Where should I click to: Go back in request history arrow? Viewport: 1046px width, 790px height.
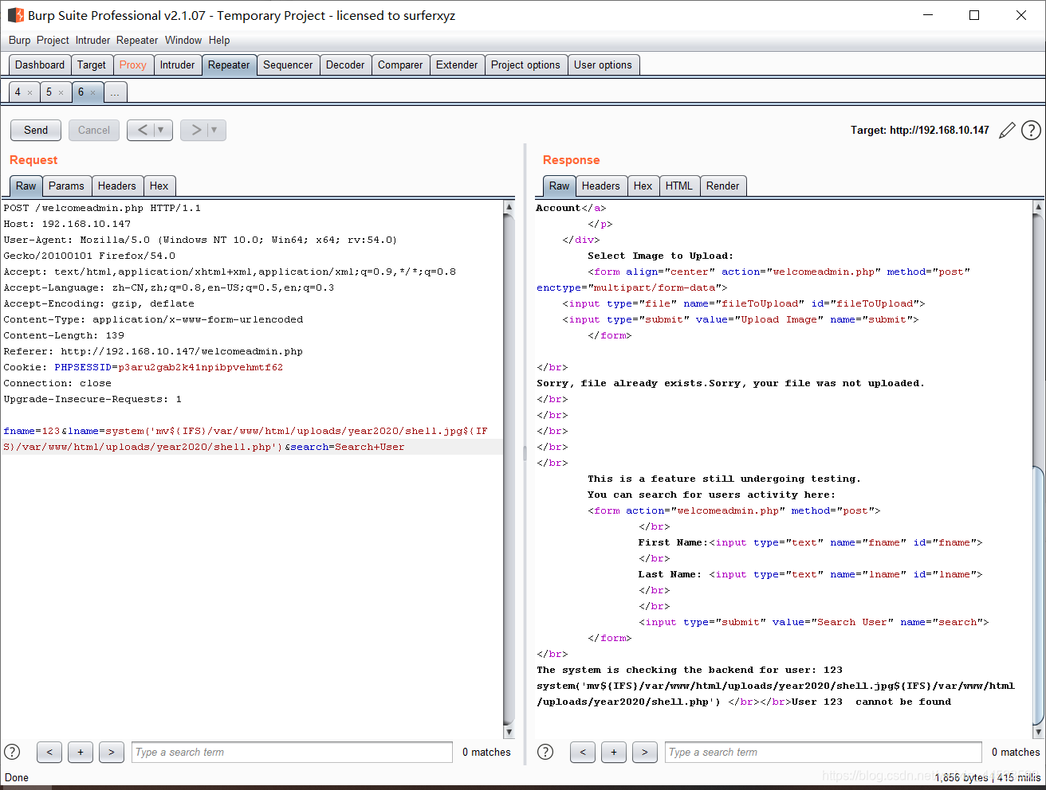[142, 130]
